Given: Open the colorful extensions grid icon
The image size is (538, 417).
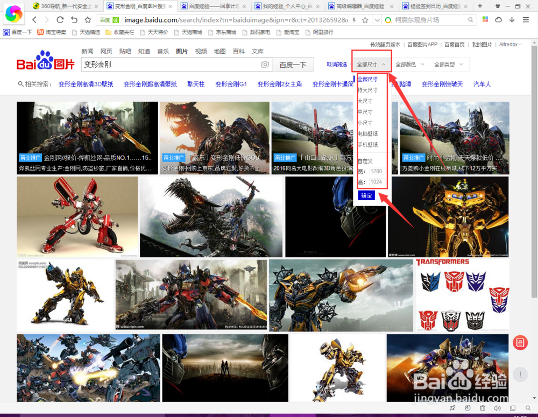Looking at the screenshot, I should 485,19.
